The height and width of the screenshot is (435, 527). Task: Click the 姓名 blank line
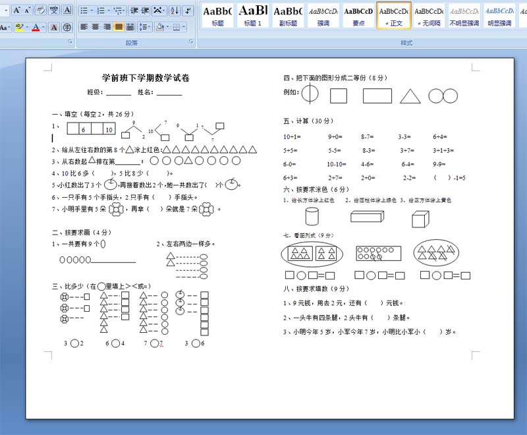point(169,93)
